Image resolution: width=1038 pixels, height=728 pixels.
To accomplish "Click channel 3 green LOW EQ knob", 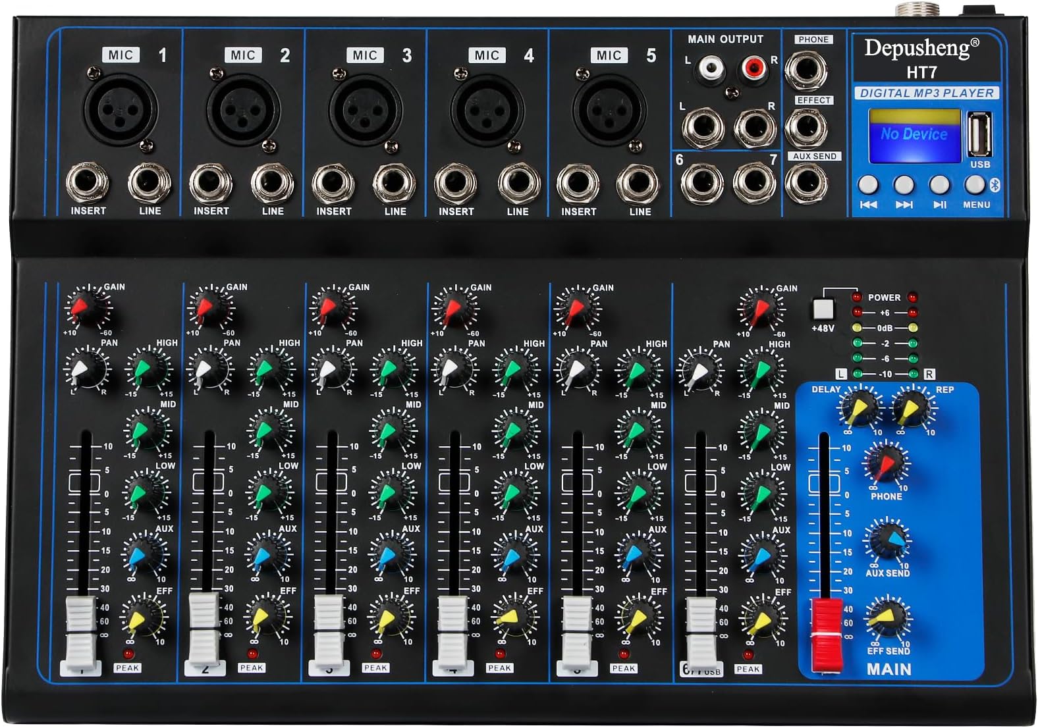I will (393, 493).
